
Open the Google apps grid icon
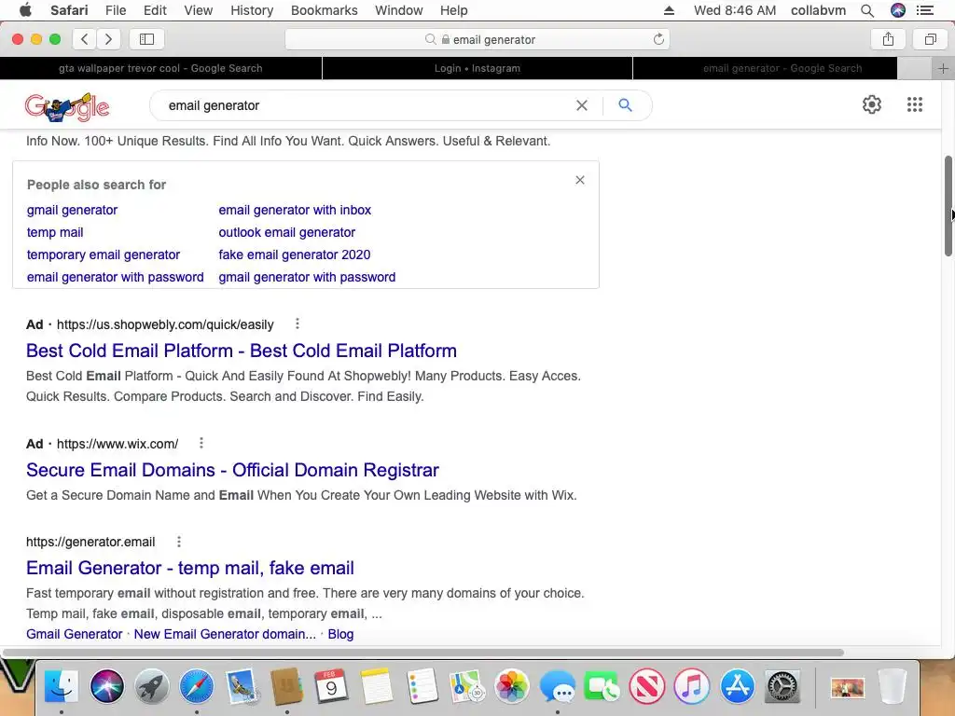(914, 104)
